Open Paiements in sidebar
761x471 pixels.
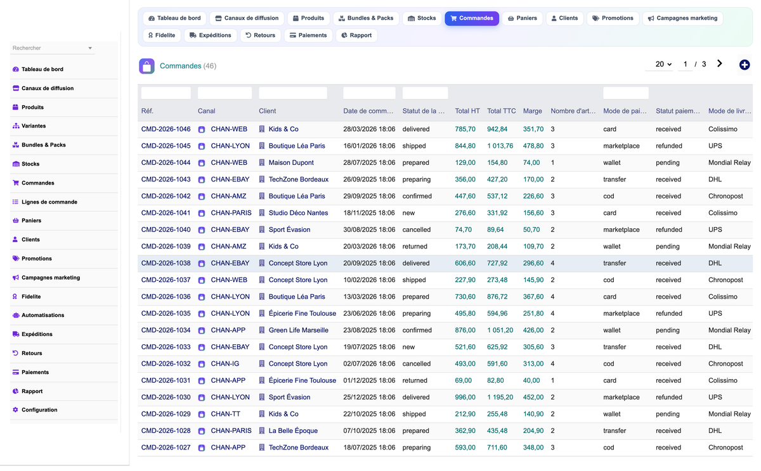(35, 372)
